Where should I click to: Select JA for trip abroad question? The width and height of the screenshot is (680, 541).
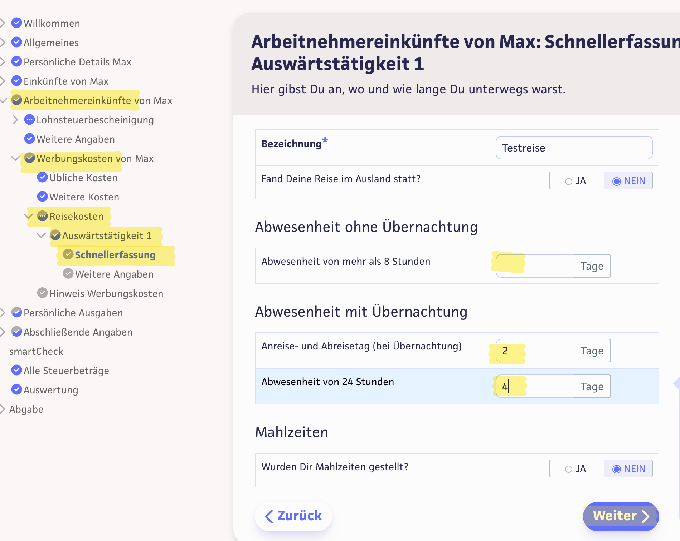point(576,181)
